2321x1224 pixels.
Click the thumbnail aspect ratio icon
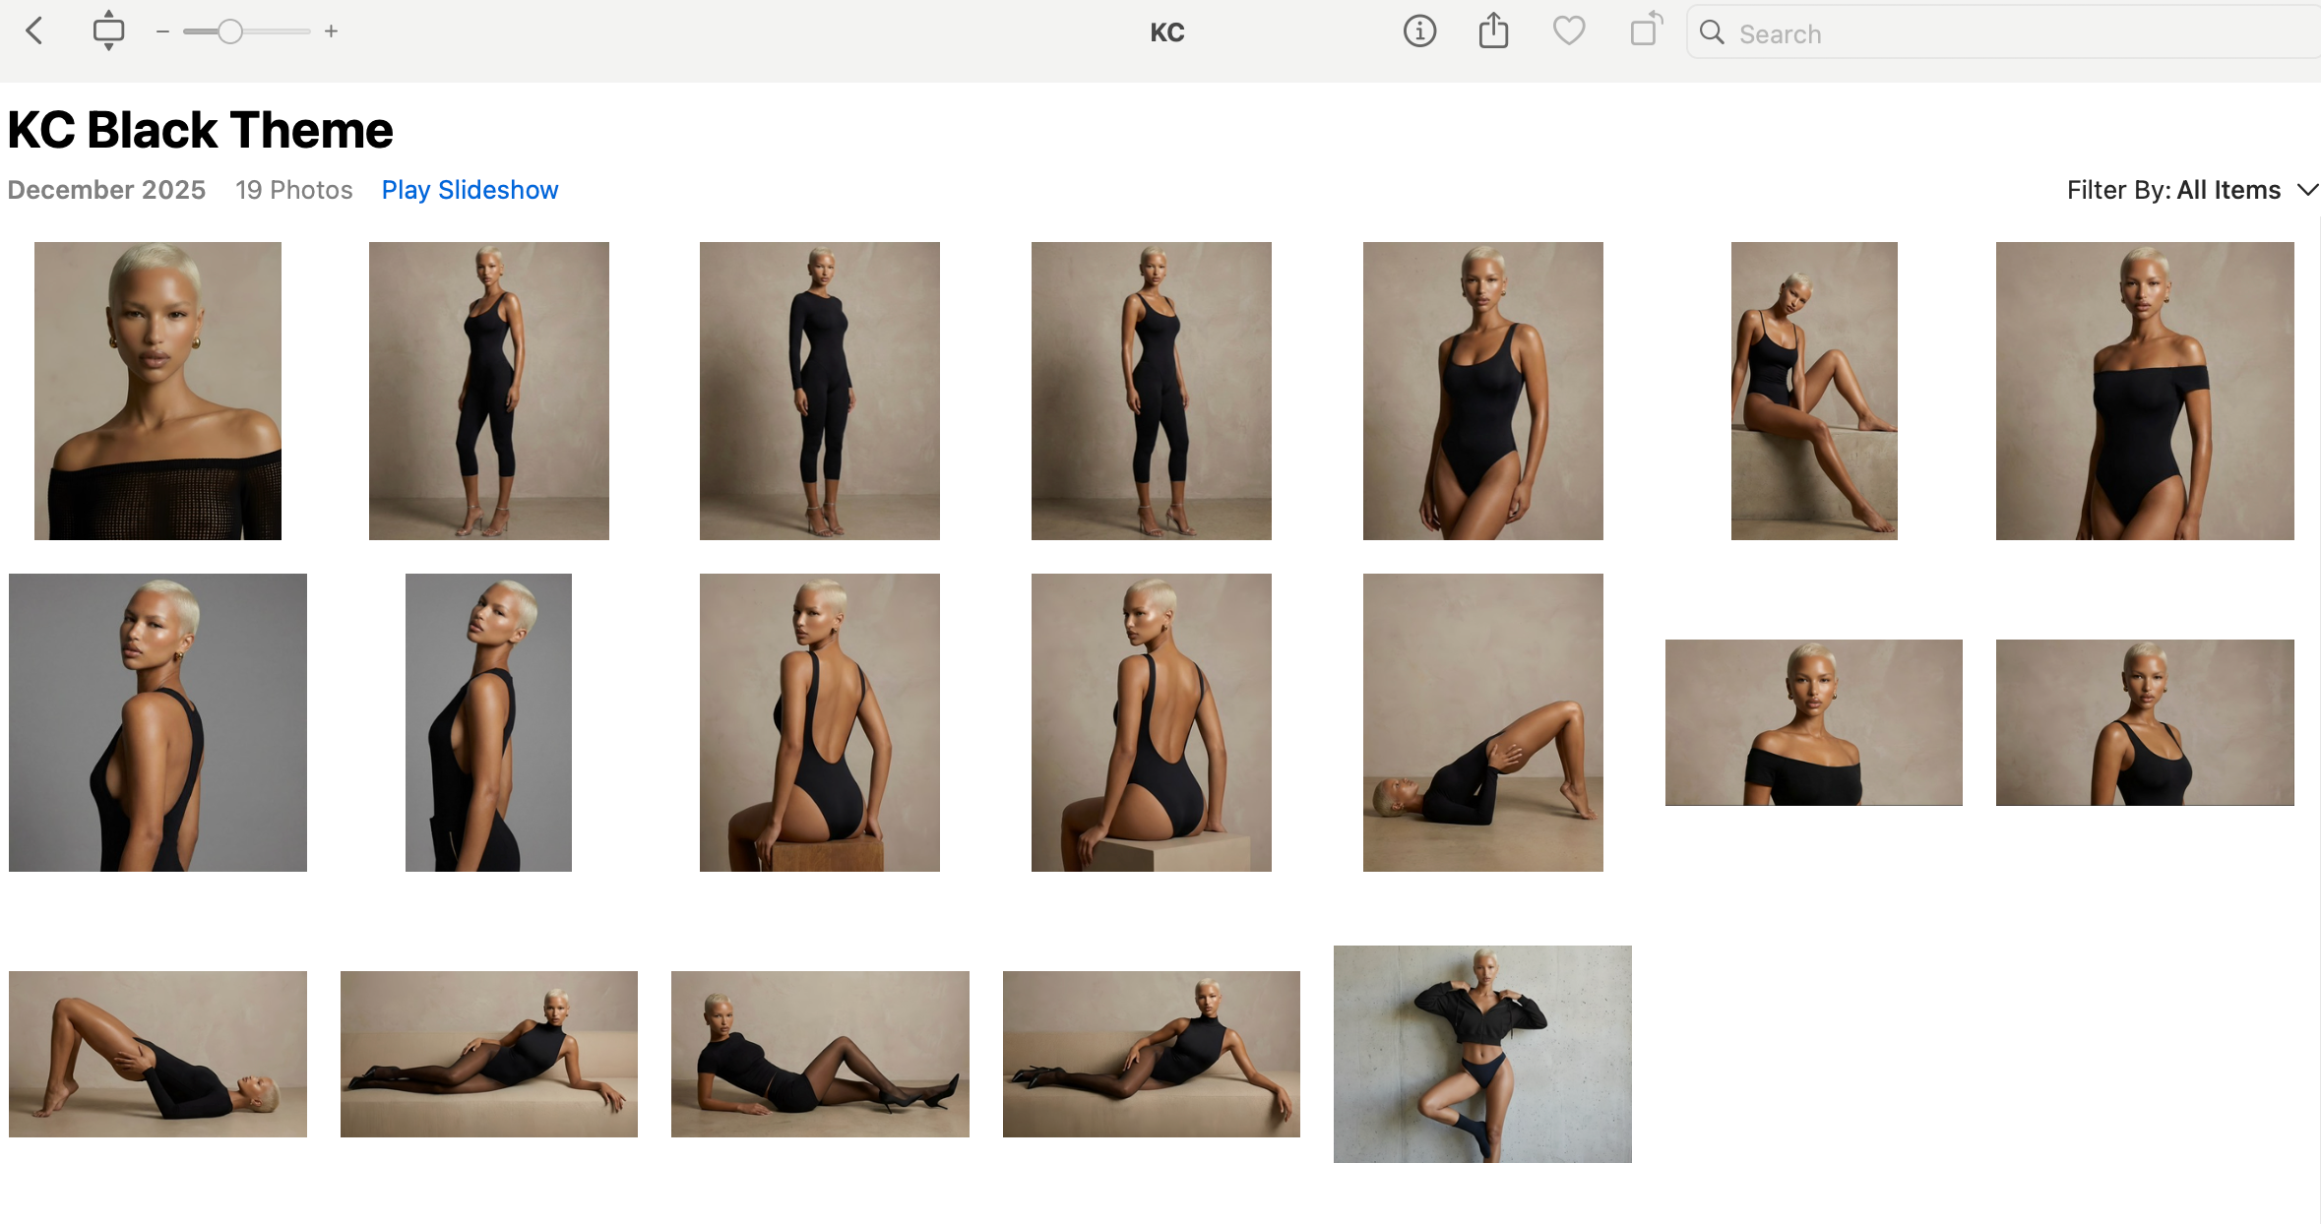coord(108,31)
